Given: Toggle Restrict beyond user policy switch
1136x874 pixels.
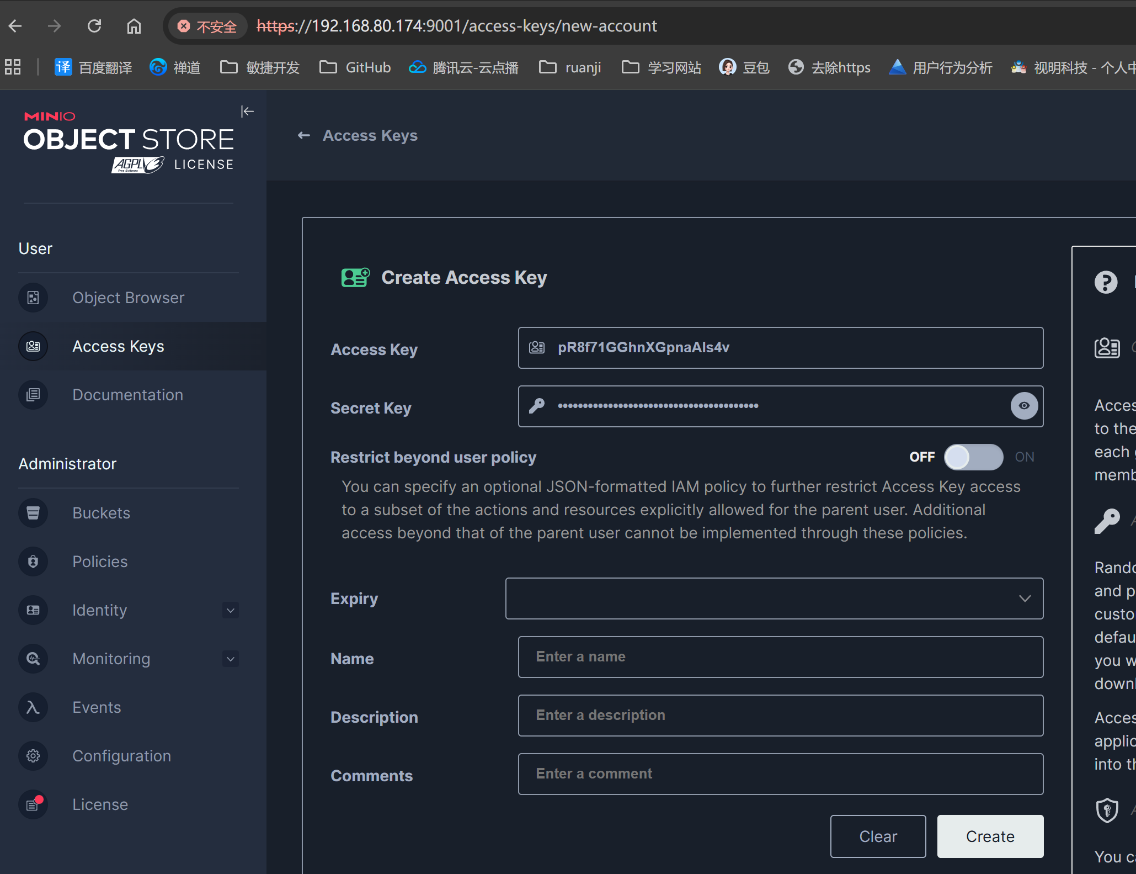Looking at the screenshot, I should 973,457.
